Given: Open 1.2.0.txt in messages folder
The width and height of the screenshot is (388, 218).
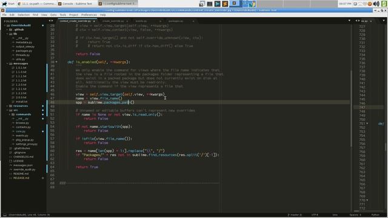Looking at the screenshot, I should click(21, 85).
